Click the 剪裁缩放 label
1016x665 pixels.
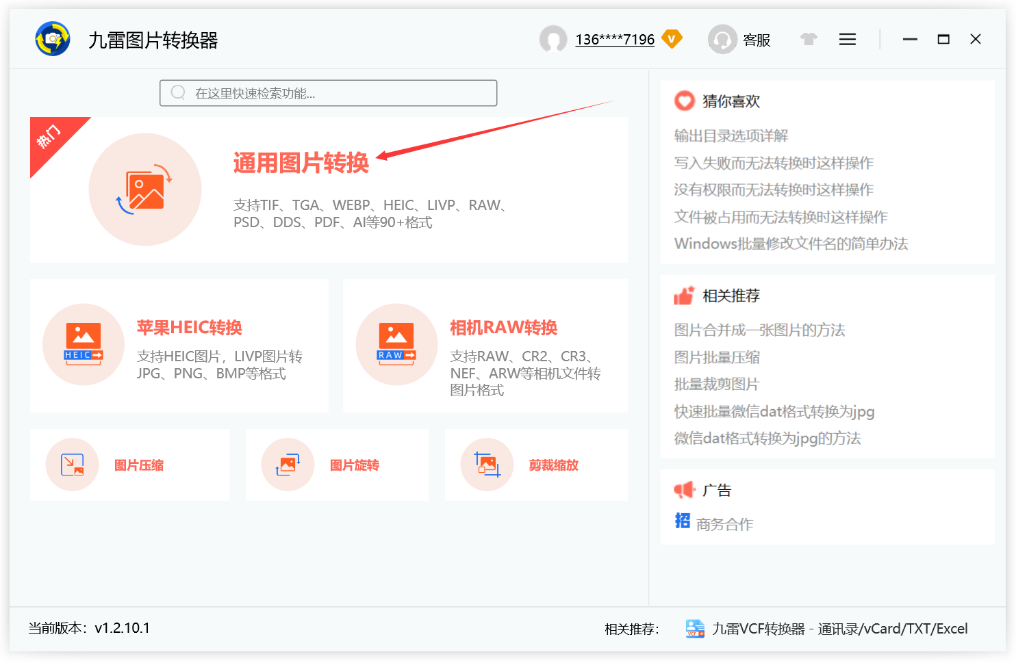coord(554,465)
